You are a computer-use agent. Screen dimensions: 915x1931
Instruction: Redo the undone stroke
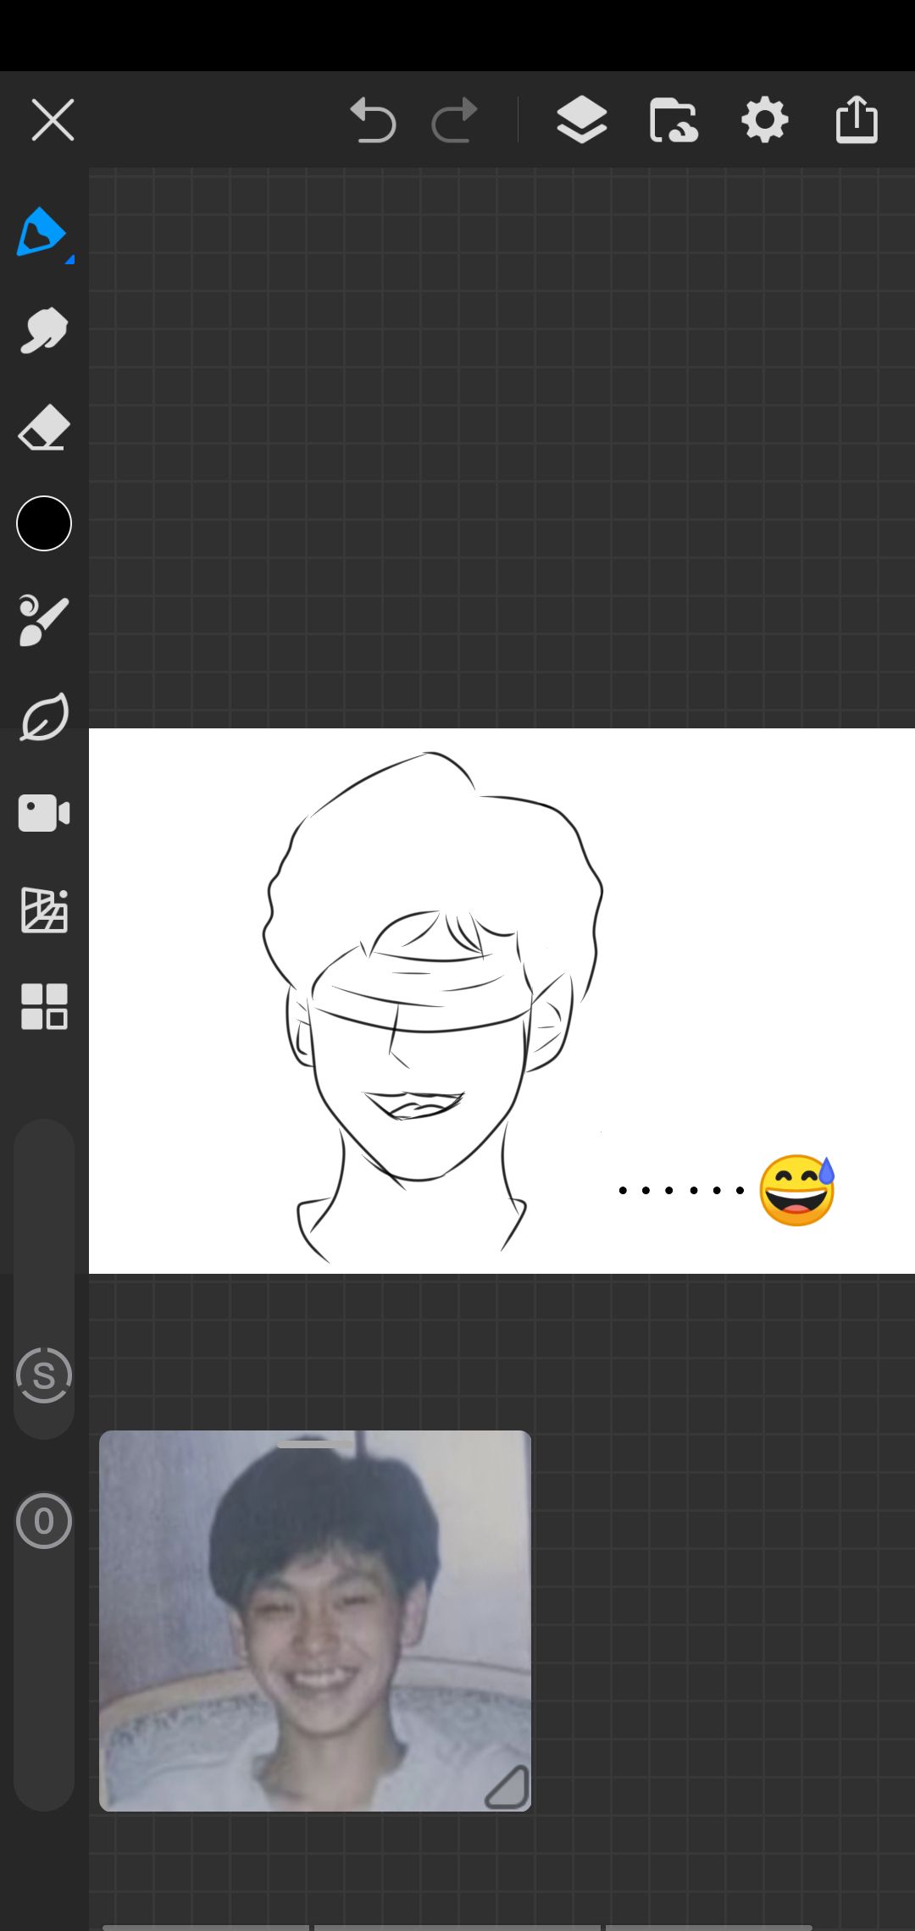coord(455,119)
